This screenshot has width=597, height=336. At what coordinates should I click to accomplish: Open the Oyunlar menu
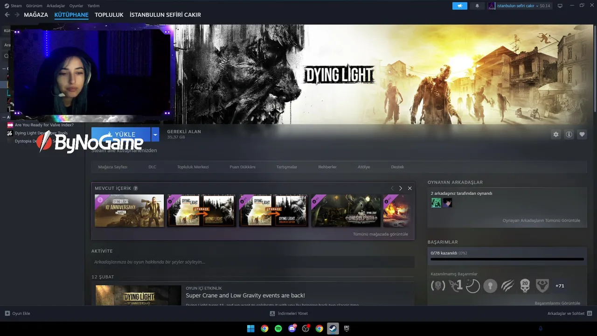(76, 6)
